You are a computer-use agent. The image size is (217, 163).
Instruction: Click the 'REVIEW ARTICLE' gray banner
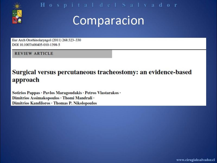[62, 54]
